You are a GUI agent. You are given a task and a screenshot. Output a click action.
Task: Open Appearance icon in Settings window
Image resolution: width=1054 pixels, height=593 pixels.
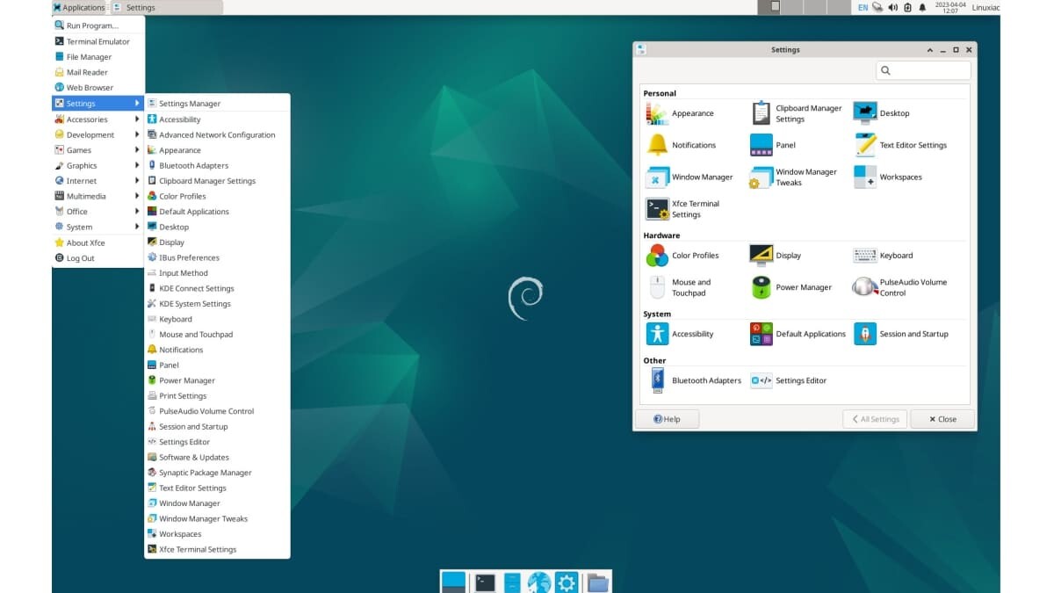click(657, 113)
